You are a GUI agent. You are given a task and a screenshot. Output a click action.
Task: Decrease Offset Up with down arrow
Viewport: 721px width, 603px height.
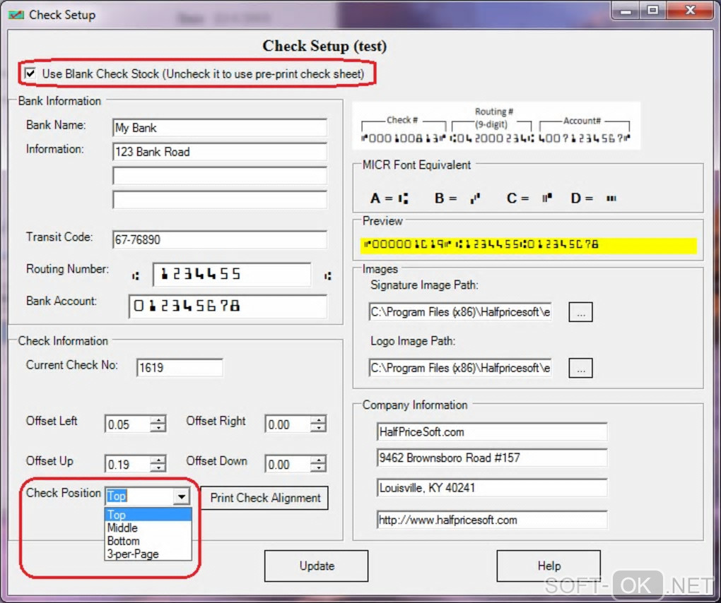pyautogui.click(x=158, y=468)
